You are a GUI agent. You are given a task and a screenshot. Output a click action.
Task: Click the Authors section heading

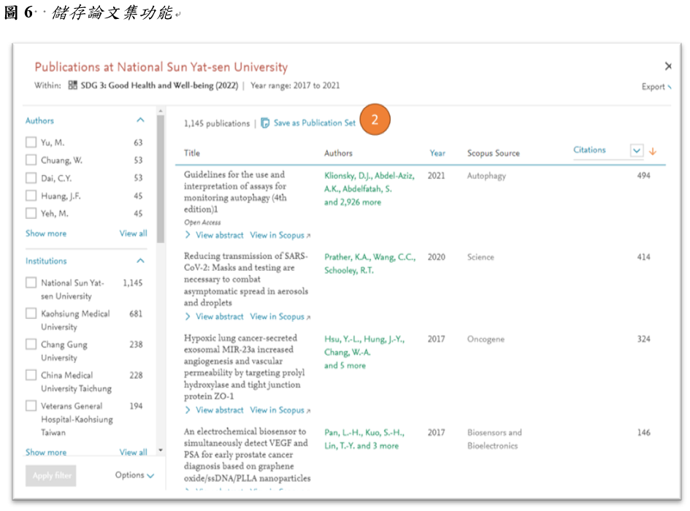tap(39, 120)
